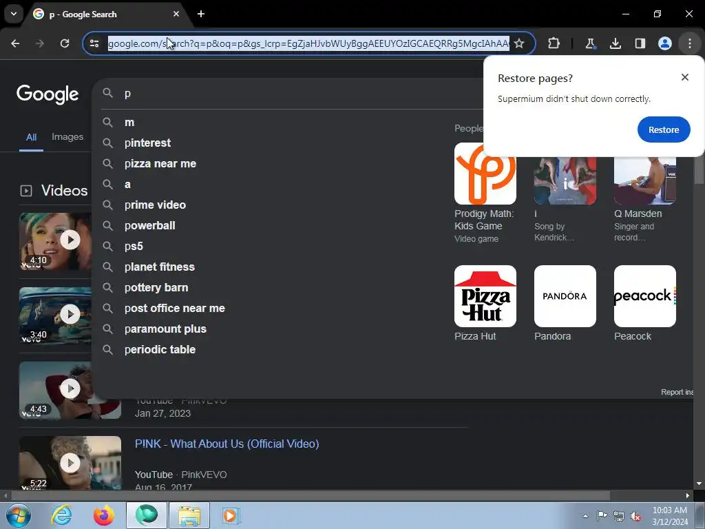Viewport: 705px width, 529px height.
Task: Dismiss the Restore pages popup
Action: pos(685,77)
